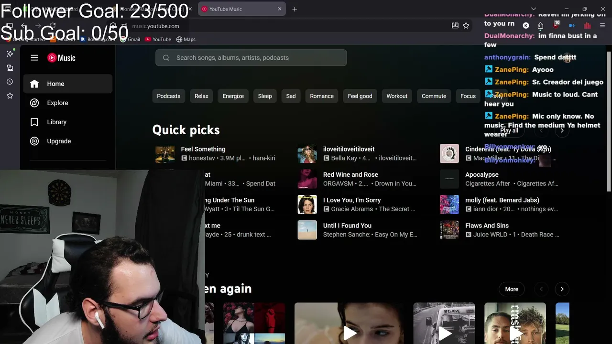
Task: Open the Maps bookmark
Action: point(186,39)
